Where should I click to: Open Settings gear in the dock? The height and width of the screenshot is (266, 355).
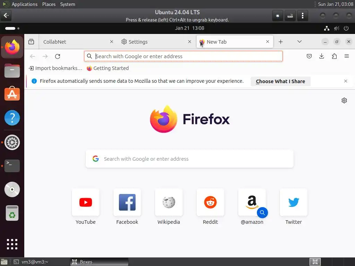[12, 142]
